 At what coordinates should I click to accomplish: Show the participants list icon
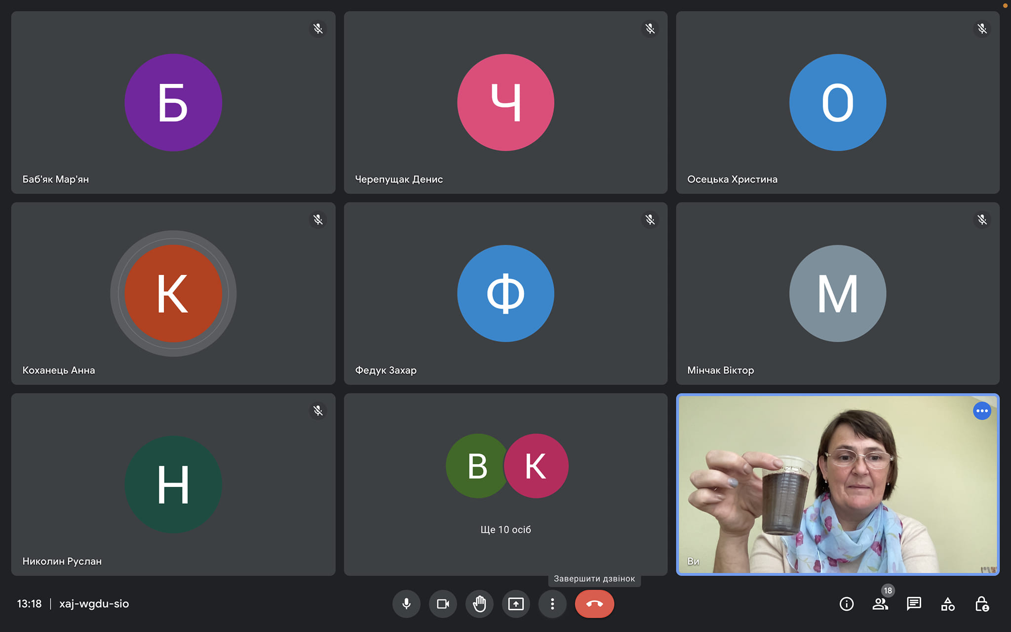[880, 604]
